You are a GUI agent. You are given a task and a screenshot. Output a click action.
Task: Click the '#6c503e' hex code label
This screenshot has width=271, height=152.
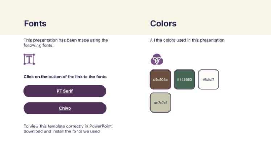160,80
